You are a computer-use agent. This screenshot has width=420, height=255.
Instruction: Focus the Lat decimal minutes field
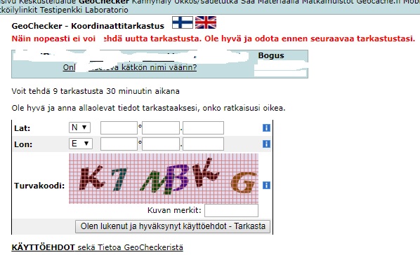point(203,127)
